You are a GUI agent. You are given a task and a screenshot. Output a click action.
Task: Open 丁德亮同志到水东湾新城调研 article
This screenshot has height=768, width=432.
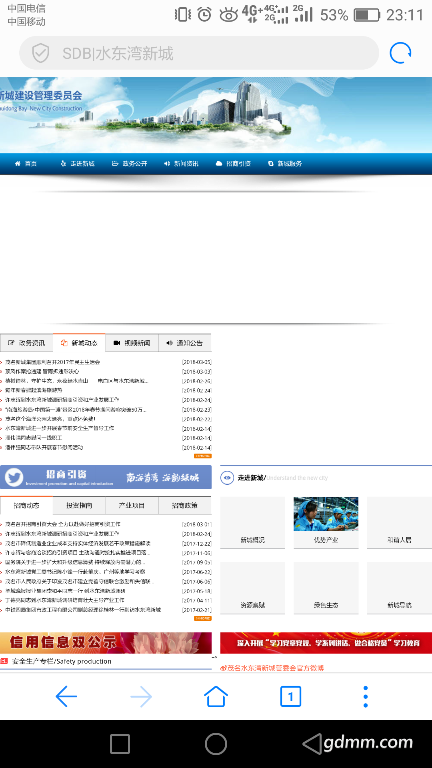pyautogui.click(x=65, y=600)
